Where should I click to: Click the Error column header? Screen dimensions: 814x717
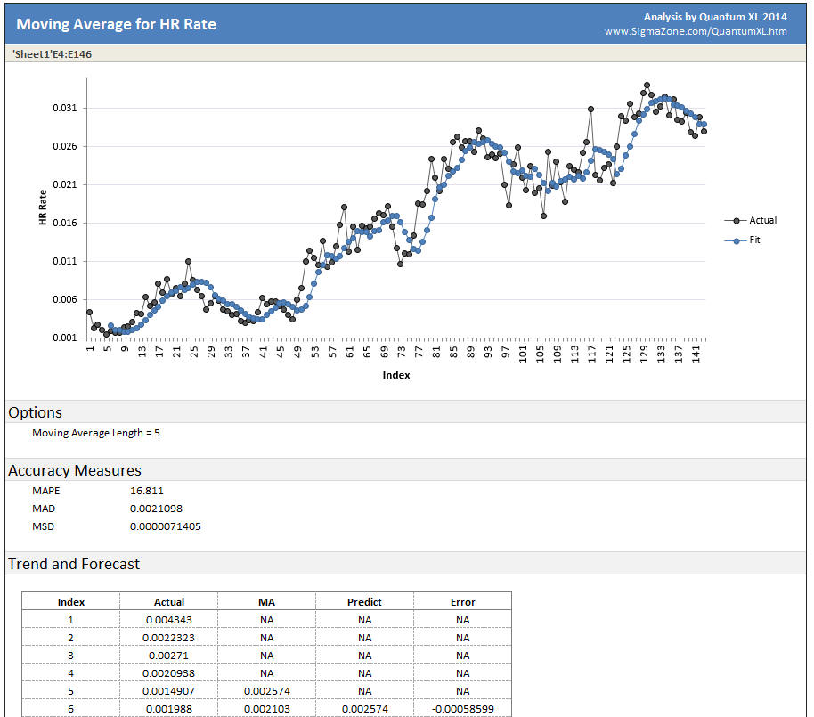[x=462, y=601]
